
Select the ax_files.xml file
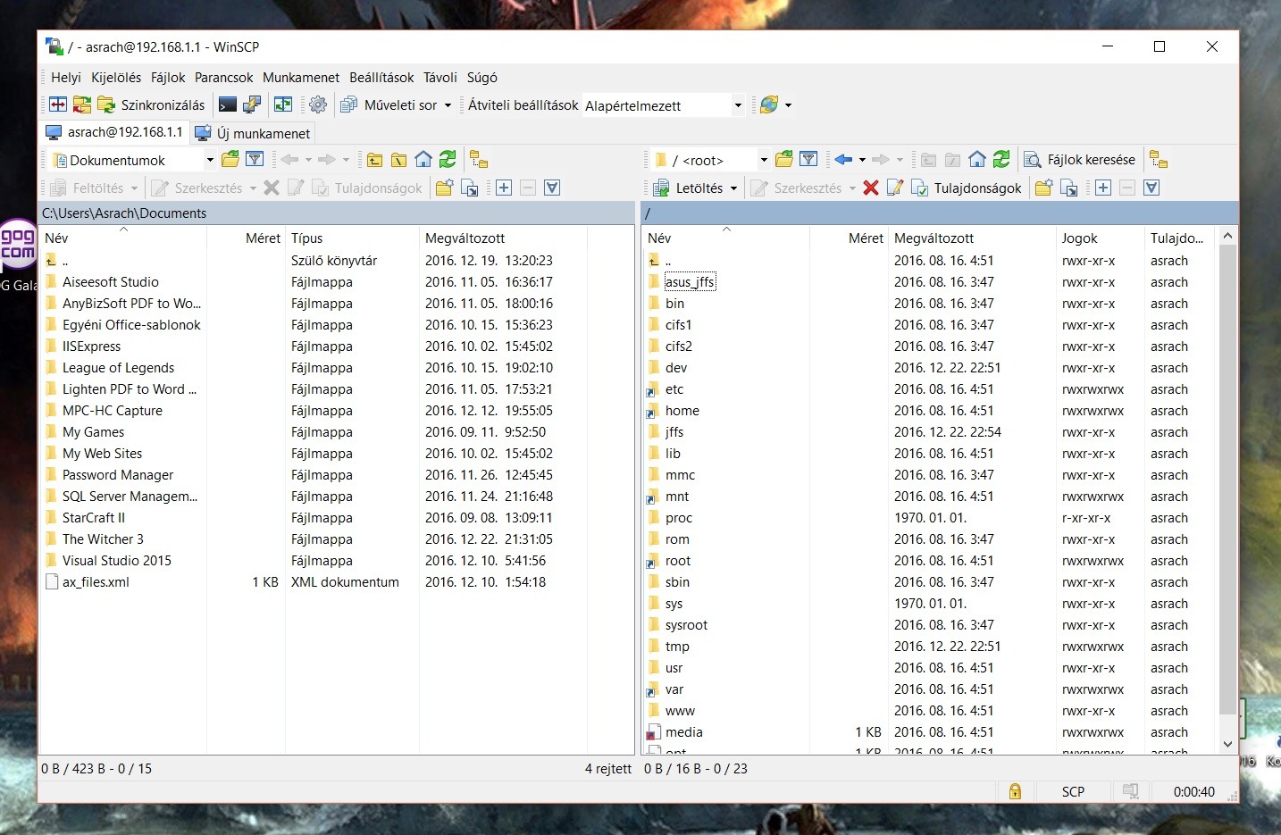point(96,582)
